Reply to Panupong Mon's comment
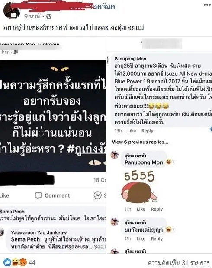 tap(147, 131)
